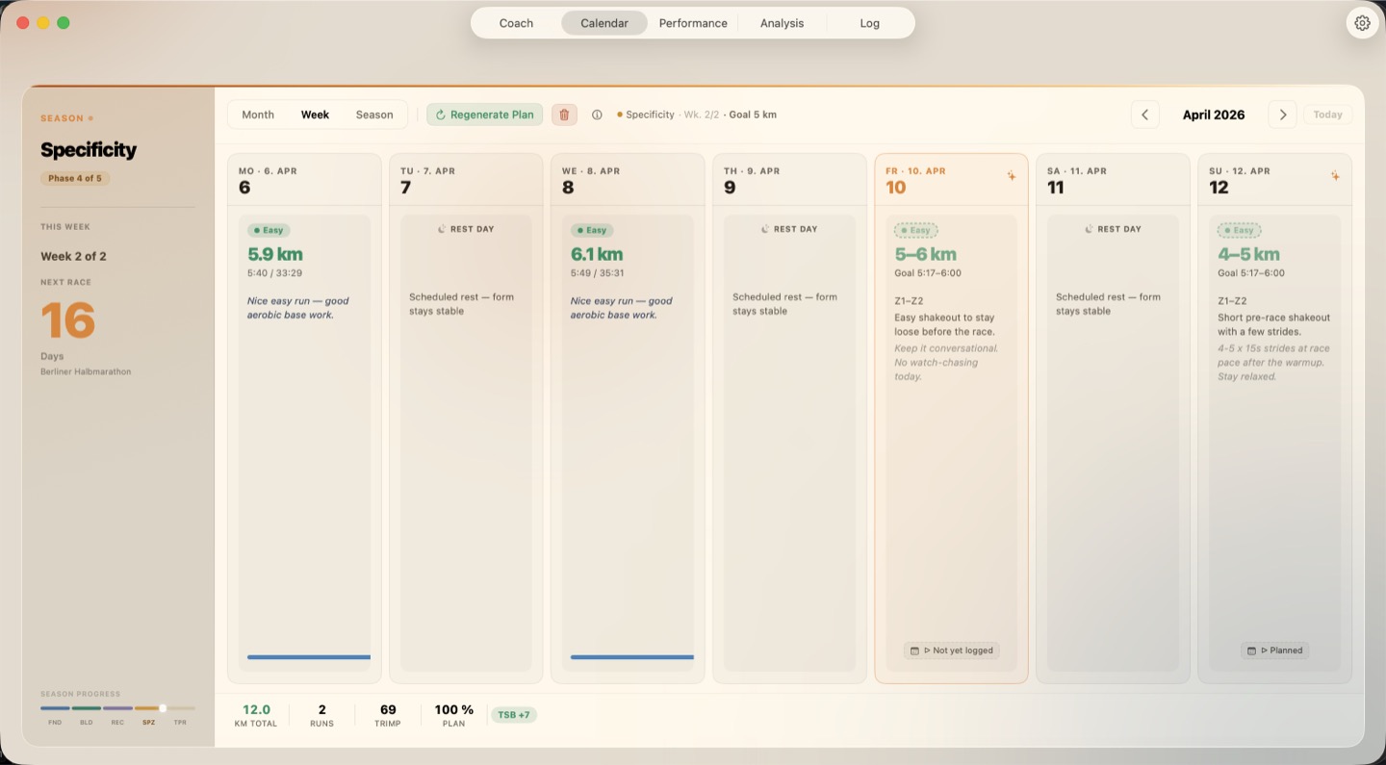The height and width of the screenshot is (765, 1386).
Task: Open the Regenerate Plan action
Action: pyautogui.click(x=484, y=114)
